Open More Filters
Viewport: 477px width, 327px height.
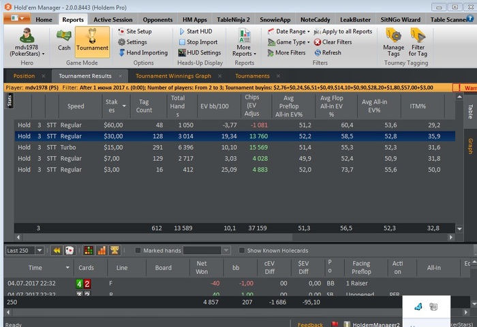pos(286,52)
